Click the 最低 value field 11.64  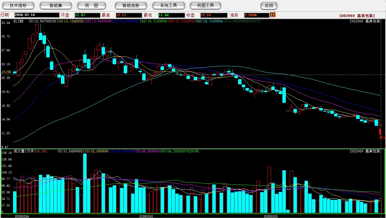click(x=172, y=15)
